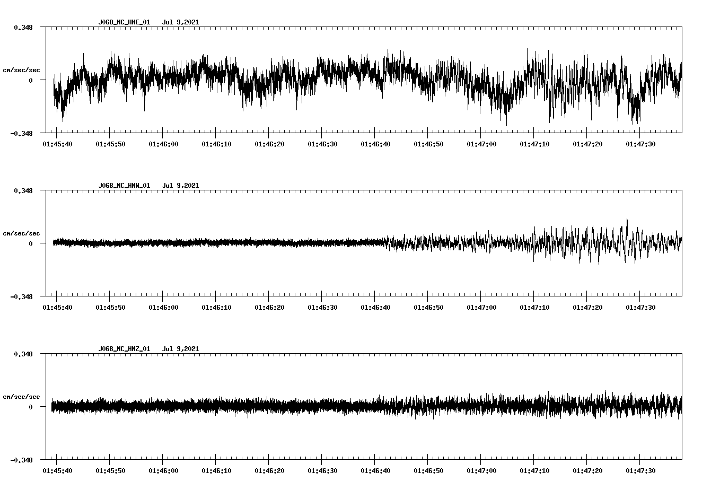Select the 01:47:20 time label under HNE plot
Screen dimensions: 720x490
pyautogui.click(x=587, y=144)
